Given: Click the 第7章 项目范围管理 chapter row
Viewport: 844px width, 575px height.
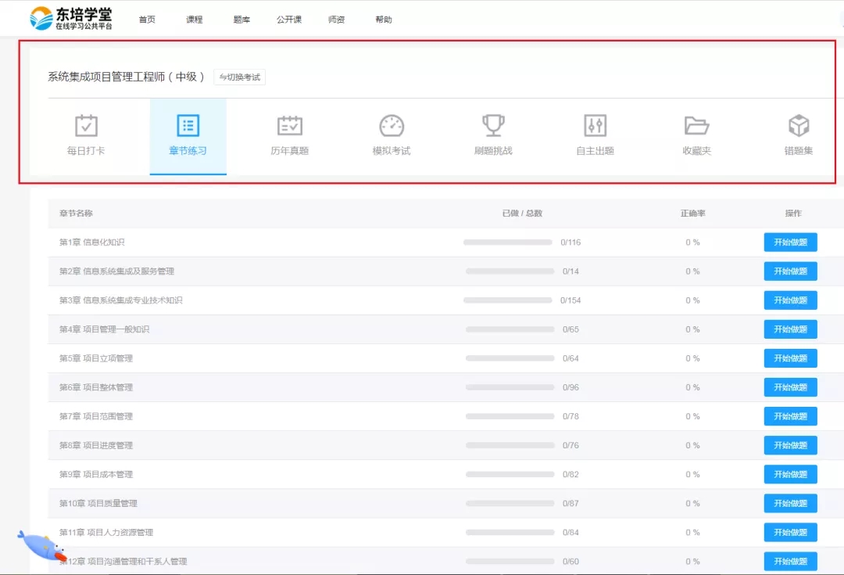Looking at the screenshot, I should (96, 416).
